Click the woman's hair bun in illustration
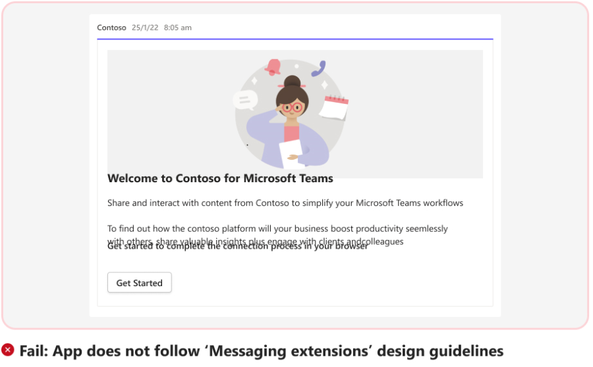The height and width of the screenshot is (367, 593). pyautogui.click(x=292, y=83)
